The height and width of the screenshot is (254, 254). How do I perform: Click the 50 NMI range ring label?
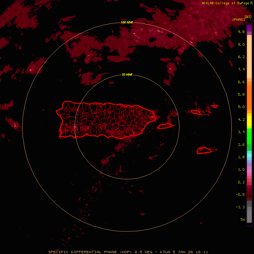(127, 75)
